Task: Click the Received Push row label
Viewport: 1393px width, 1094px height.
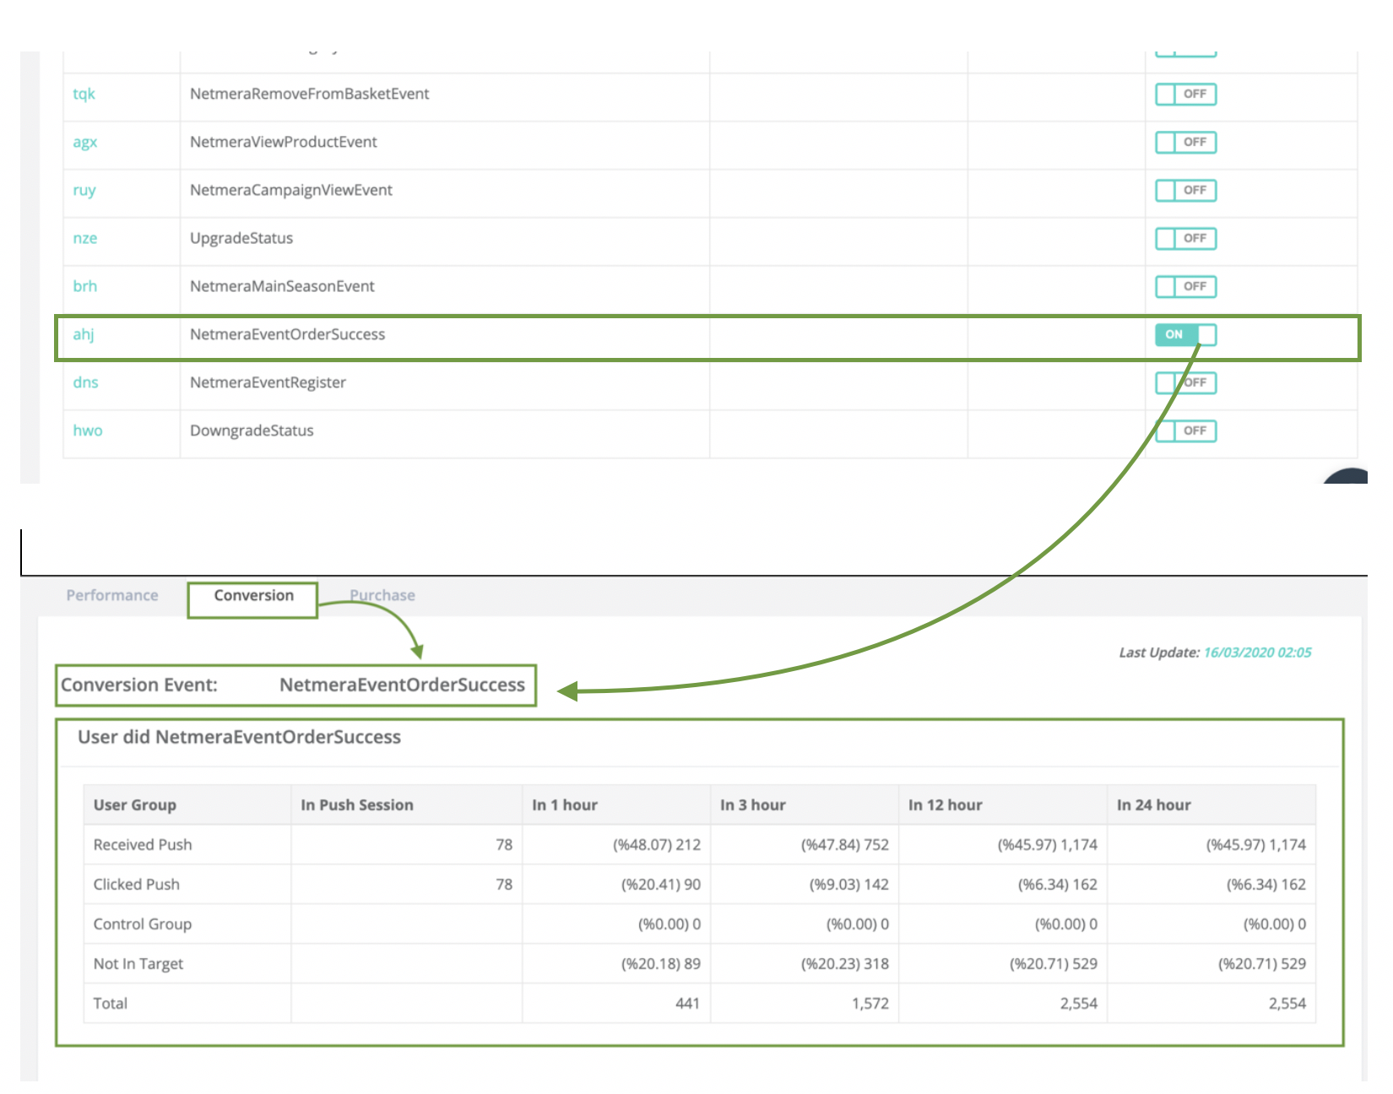Action: [x=143, y=845]
